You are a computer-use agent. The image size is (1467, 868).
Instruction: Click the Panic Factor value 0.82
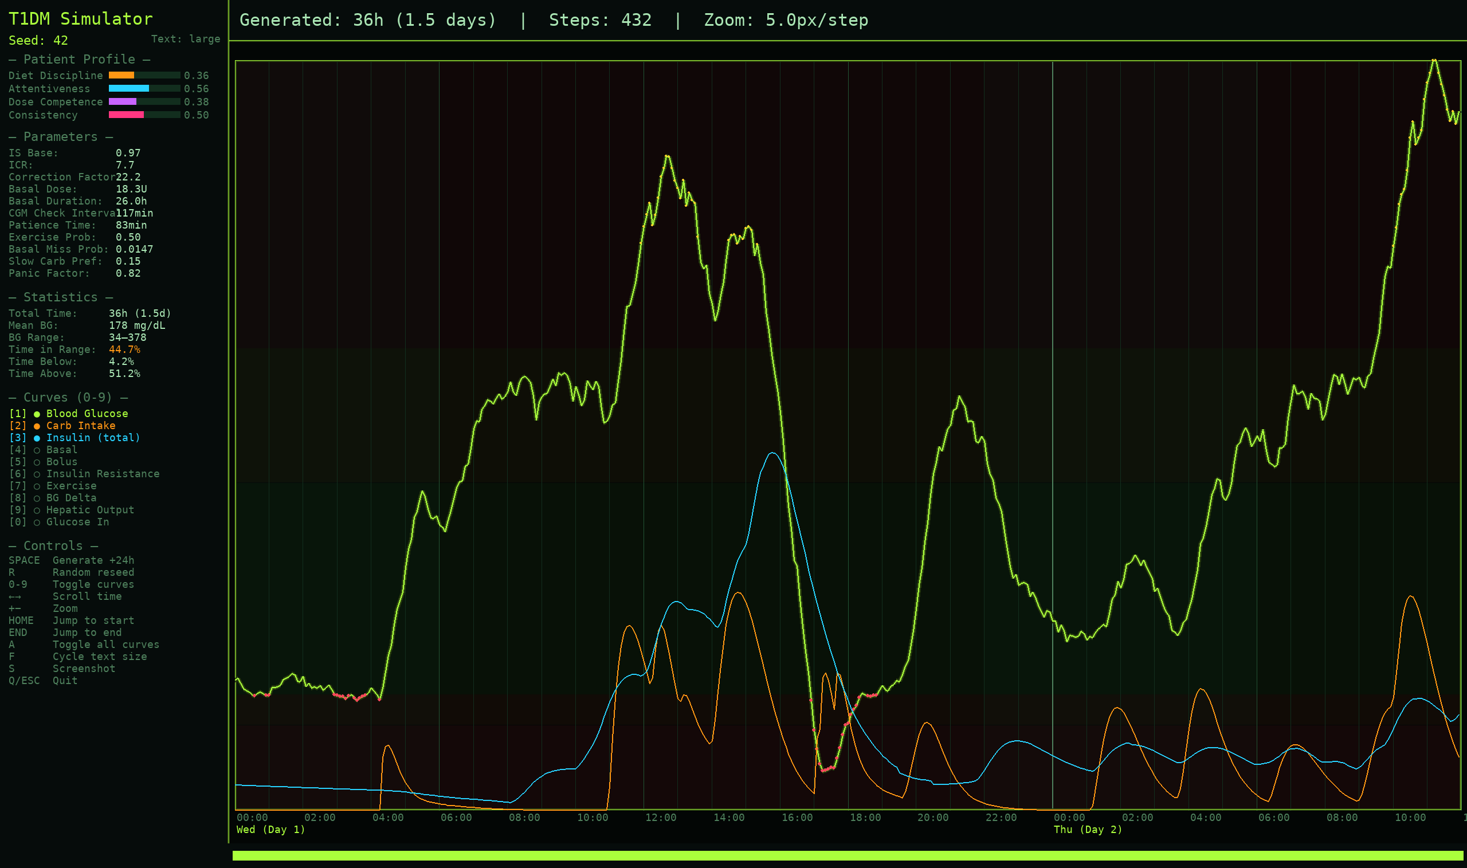pos(128,273)
